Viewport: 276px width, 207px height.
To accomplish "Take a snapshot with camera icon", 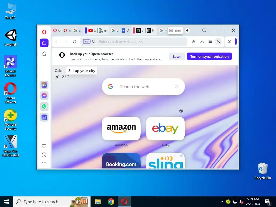I will [194, 42].
